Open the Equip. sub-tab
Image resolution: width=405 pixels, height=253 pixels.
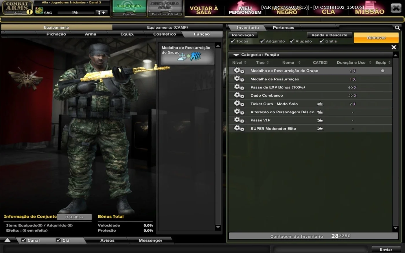(127, 34)
